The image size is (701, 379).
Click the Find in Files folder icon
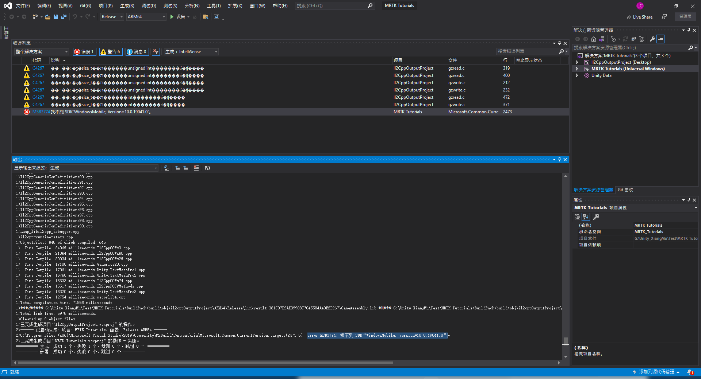point(206,17)
